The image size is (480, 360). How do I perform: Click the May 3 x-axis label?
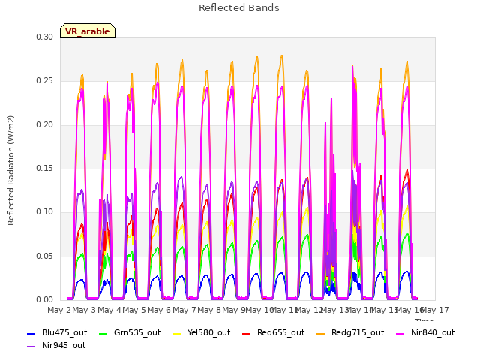coord(84,310)
